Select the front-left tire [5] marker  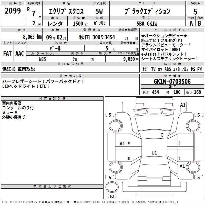(110, 115)
